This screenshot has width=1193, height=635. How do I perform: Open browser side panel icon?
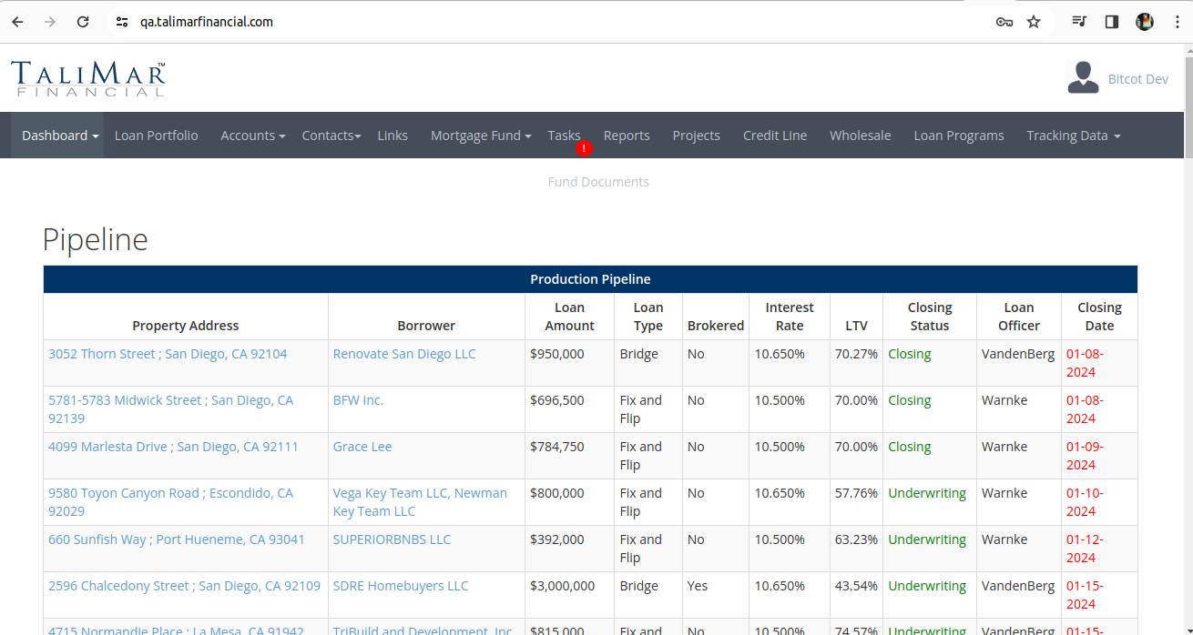[x=1112, y=22]
